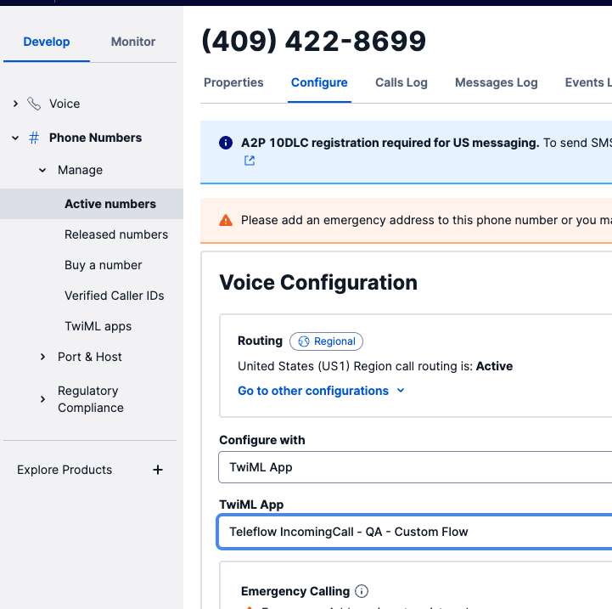Click the Regional routing badge
The image size is (612, 609).
[326, 341]
